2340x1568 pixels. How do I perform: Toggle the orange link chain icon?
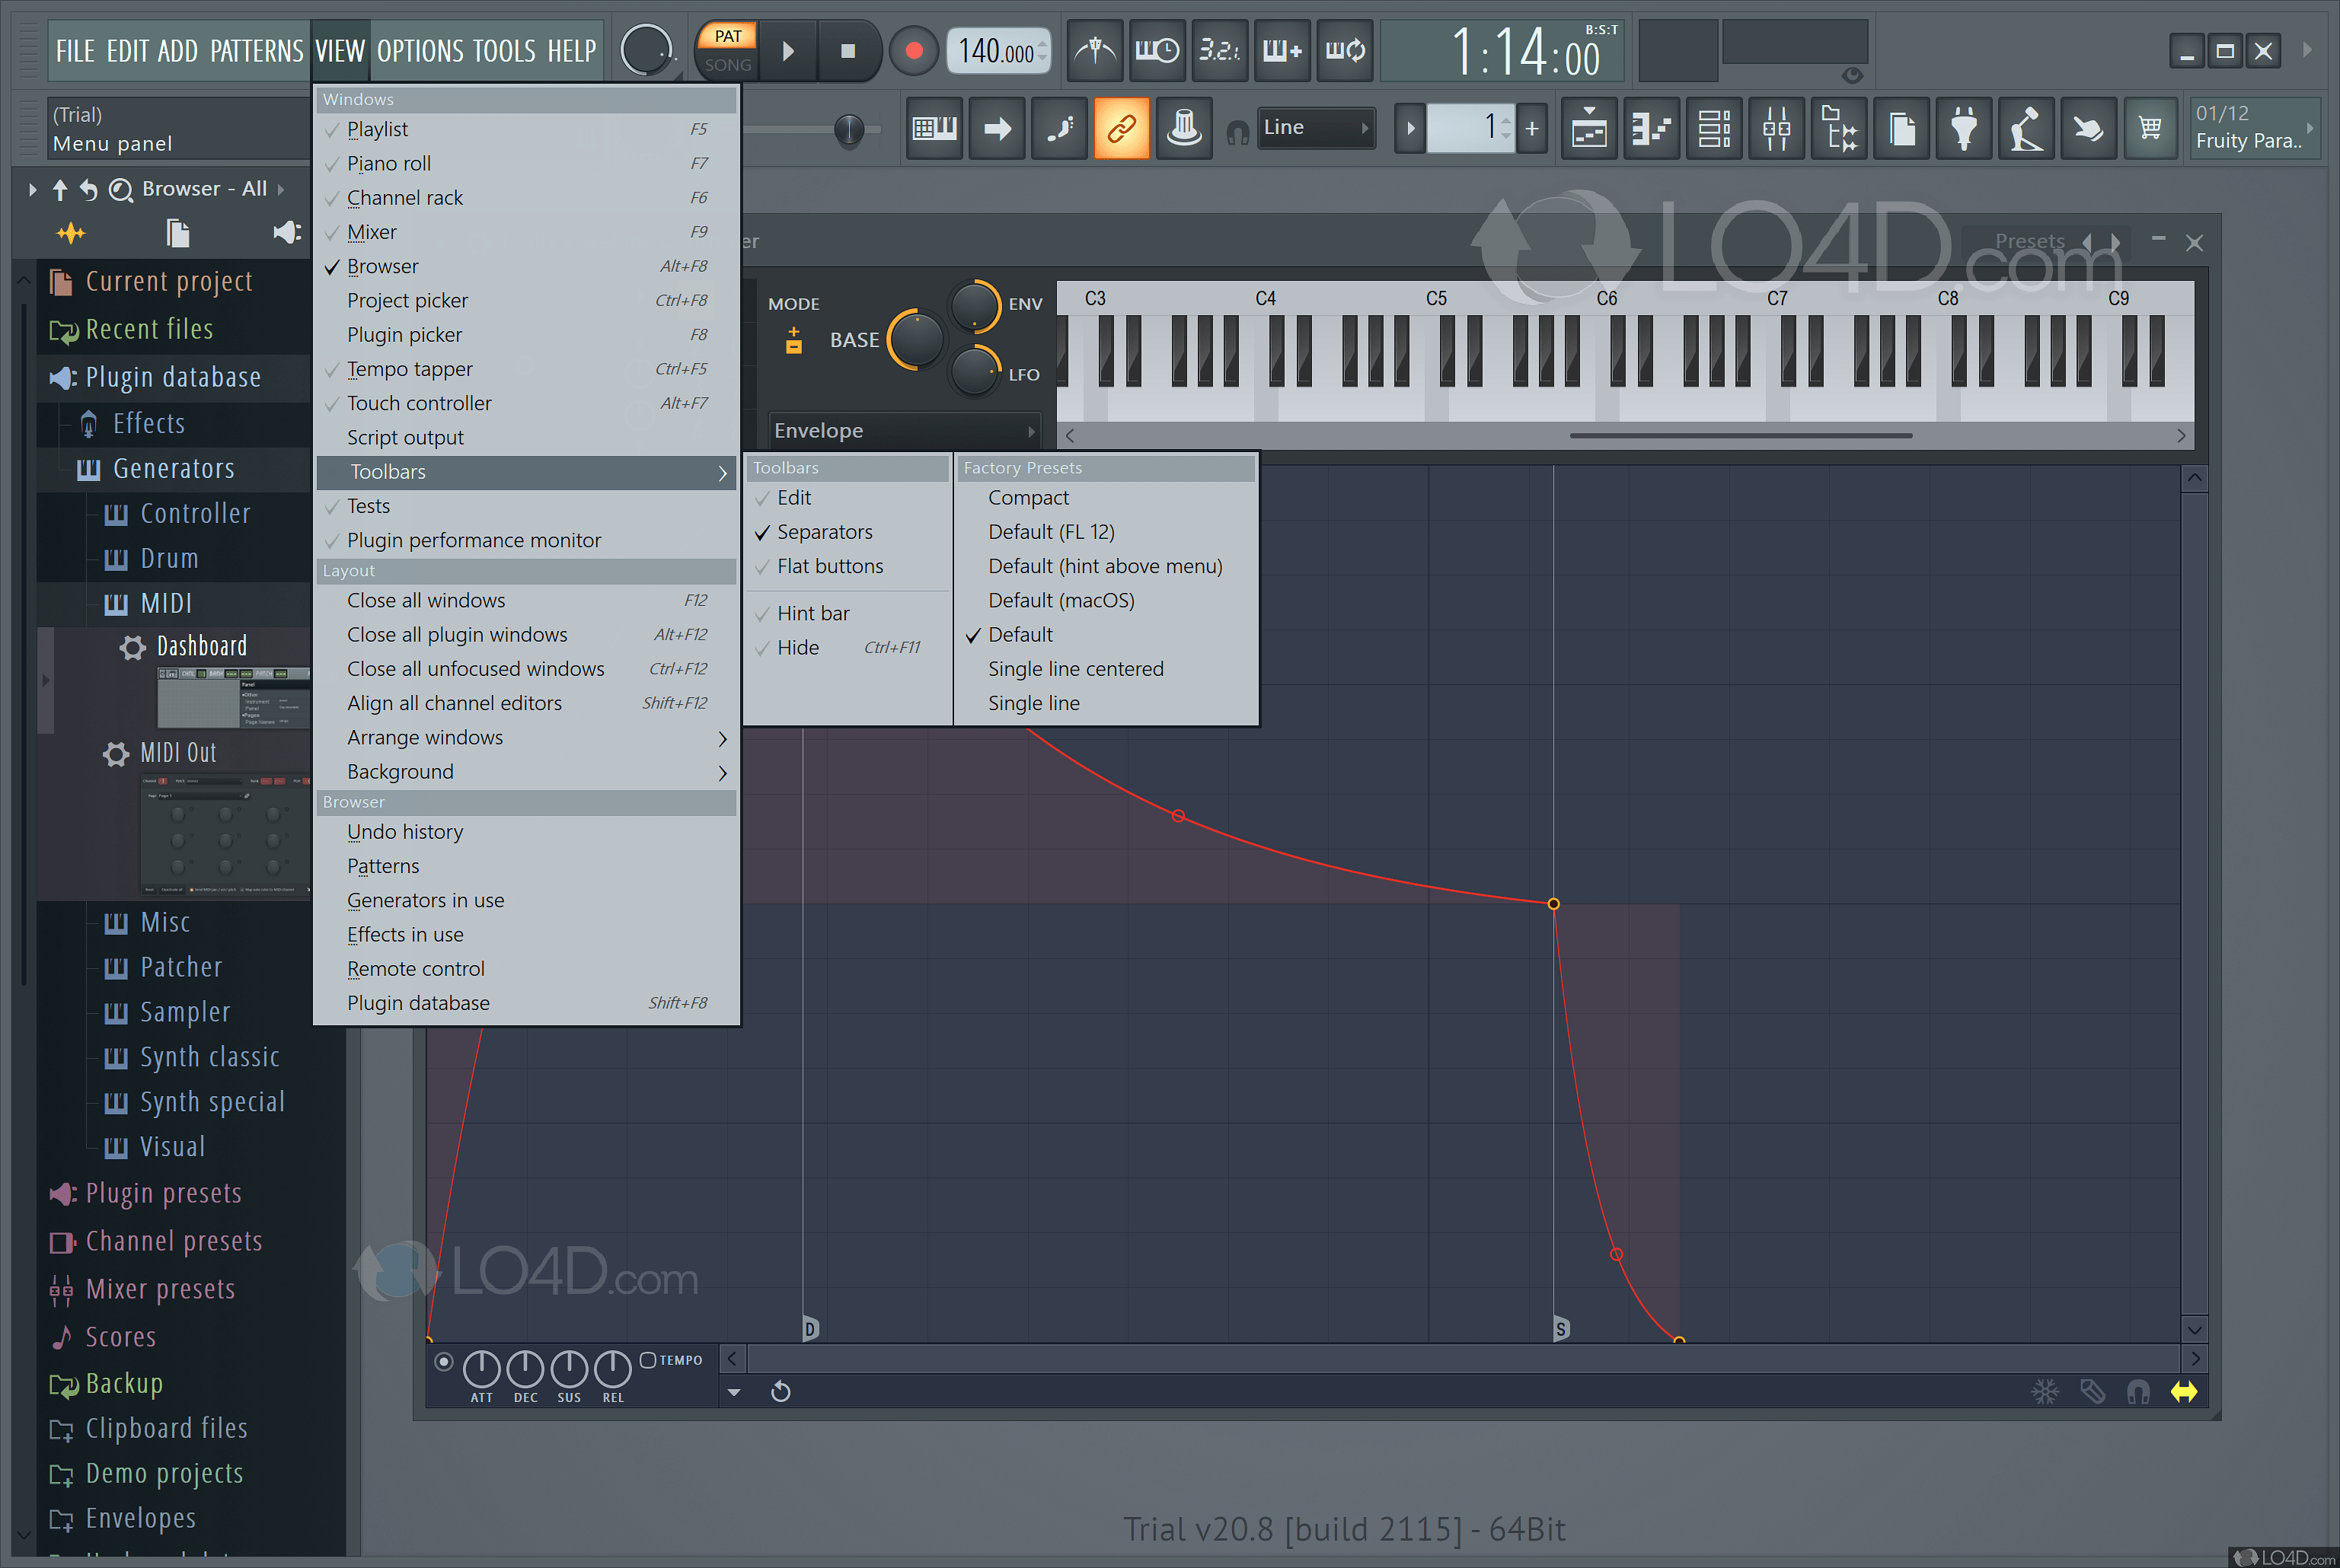(1122, 128)
